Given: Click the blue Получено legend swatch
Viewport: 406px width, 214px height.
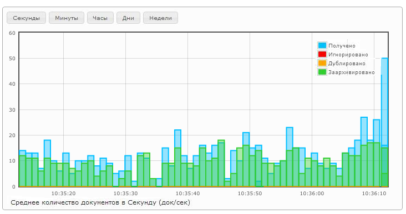Looking at the screenshot, I should (x=322, y=45).
